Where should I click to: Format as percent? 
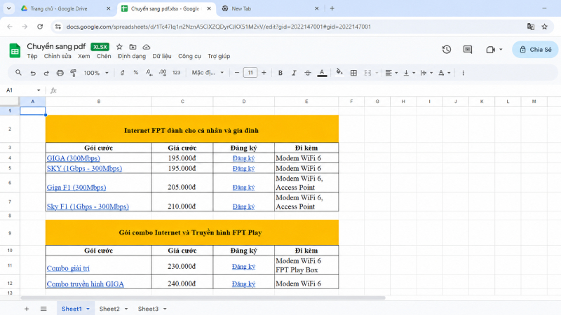pyautogui.click(x=135, y=73)
